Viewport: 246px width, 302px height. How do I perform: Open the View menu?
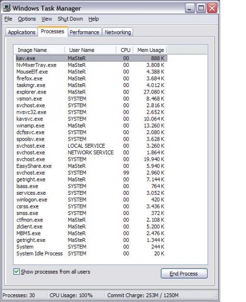click(47, 19)
